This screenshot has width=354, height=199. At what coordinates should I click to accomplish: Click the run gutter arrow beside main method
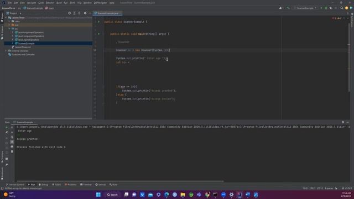[98, 34]
